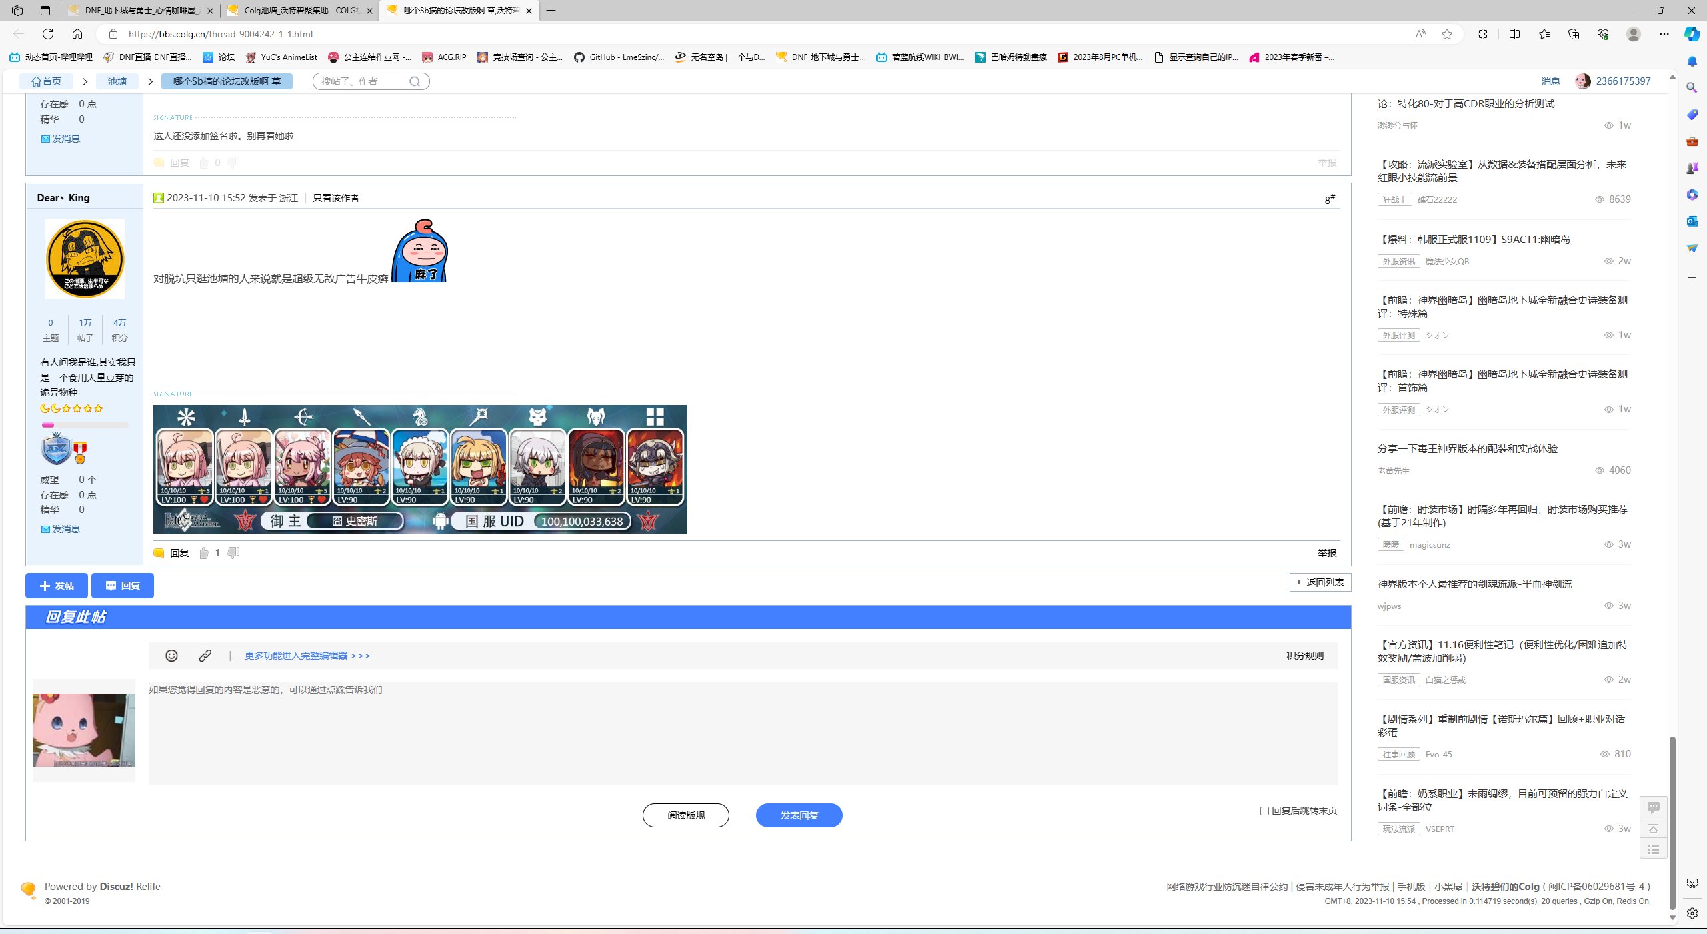Viewport: 1707px width, 934px height.
Task: Click the thumbs down icon on post 8
Action: pyautogui.click(x=233, y=552)
